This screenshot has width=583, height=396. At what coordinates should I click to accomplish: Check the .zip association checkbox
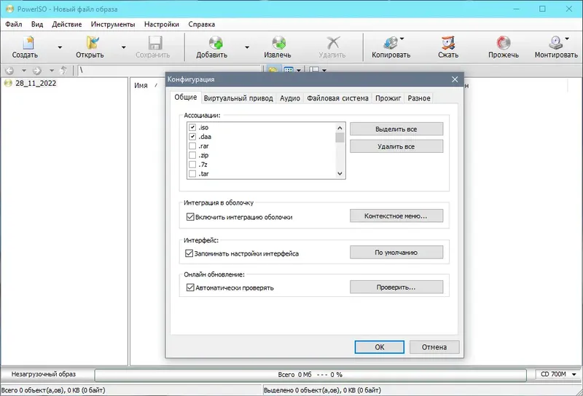click(x=192, y=155)
